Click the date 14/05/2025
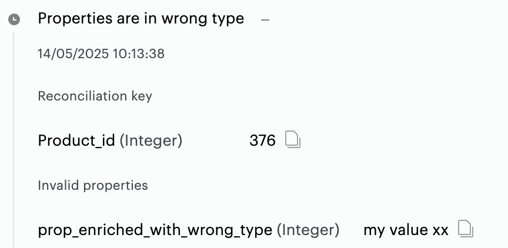Viewport: 508px width, 248px height. point(73,54)
